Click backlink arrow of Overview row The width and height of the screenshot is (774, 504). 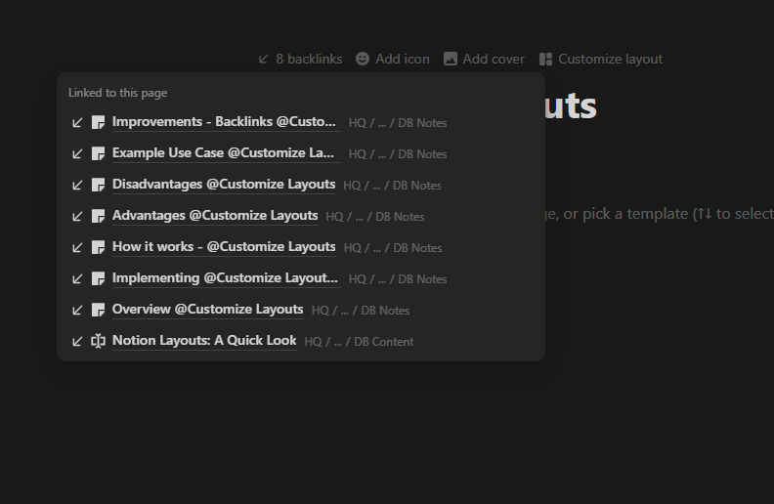tap(77, 311)
